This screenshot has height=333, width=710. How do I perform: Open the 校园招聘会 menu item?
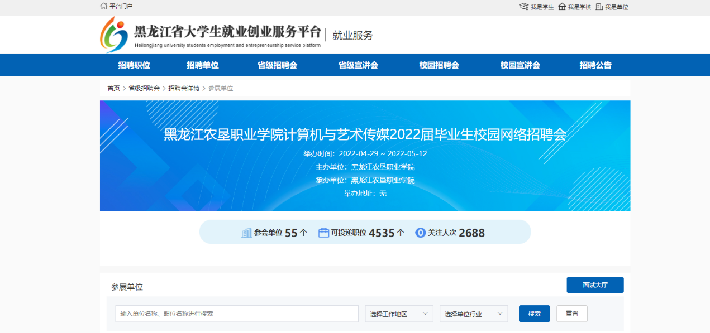coord(439,65)
